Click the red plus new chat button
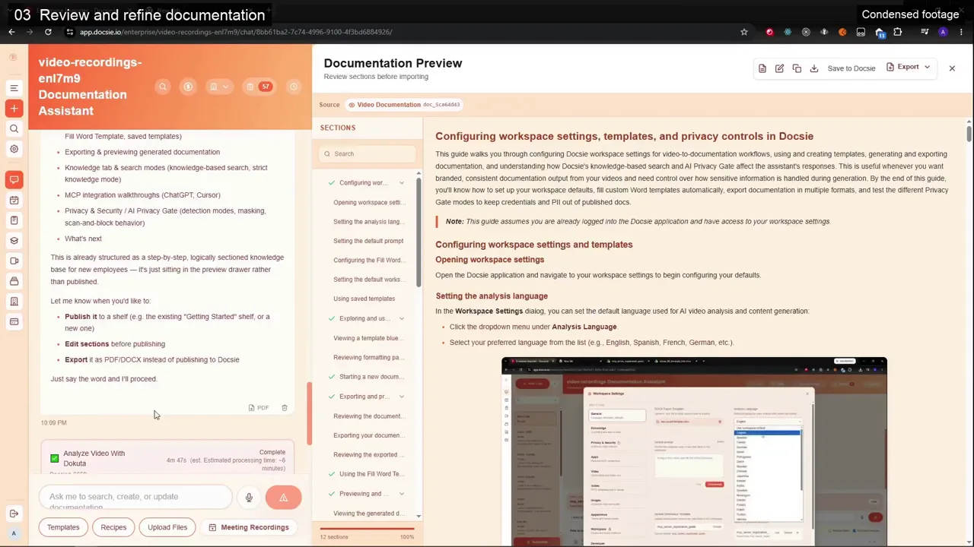The image size is (974, 547). coord(14,109)
